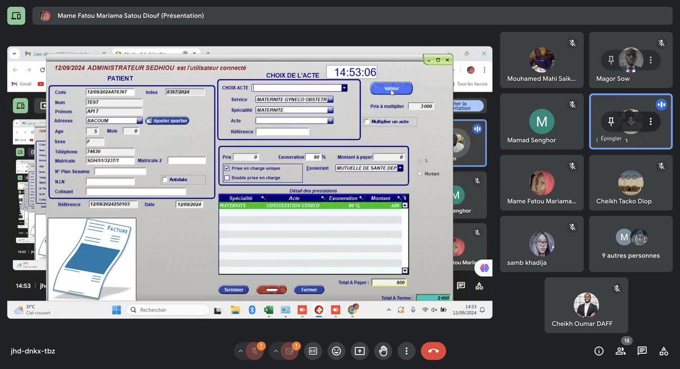Click the blue Valider button

(392, 88)
